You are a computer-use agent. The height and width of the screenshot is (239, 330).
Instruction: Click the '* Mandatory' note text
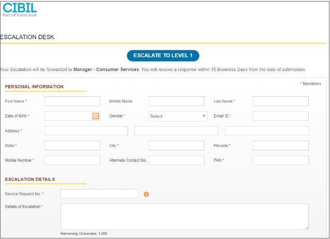(x=311, y=83)
